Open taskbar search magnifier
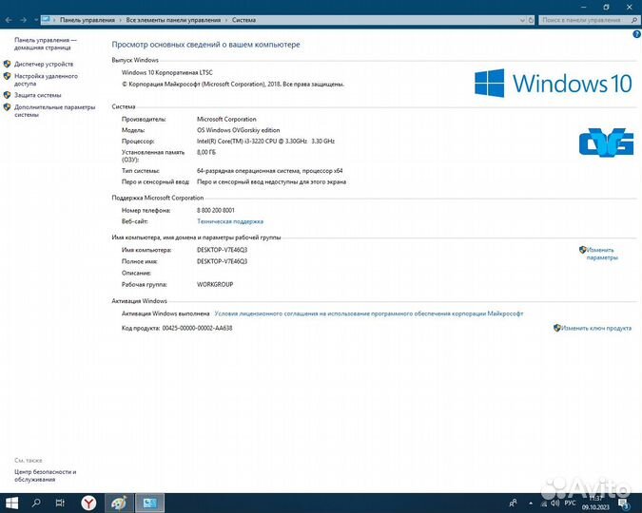Screen dimensions: 642x513 coord(36,503)
